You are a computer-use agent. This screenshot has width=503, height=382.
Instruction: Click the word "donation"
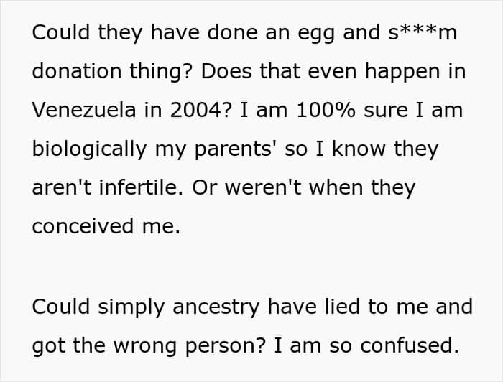[77, 71]
